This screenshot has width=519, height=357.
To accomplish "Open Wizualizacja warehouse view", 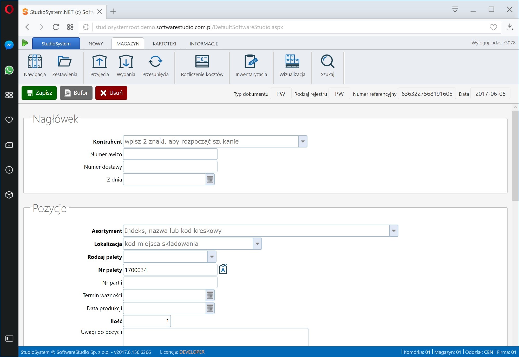I will point(292,66).
